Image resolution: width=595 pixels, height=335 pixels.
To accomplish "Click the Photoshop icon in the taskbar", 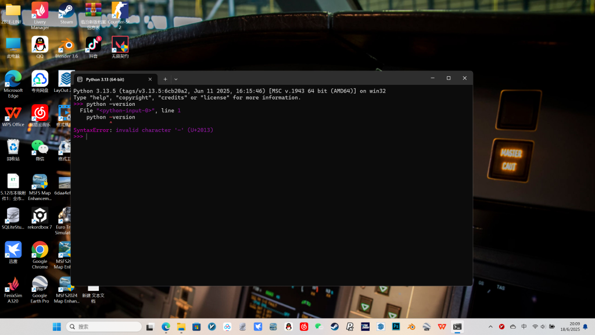I will [396, 327].
